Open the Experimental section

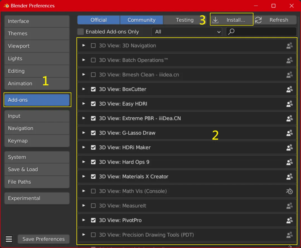tap(37, 198)
